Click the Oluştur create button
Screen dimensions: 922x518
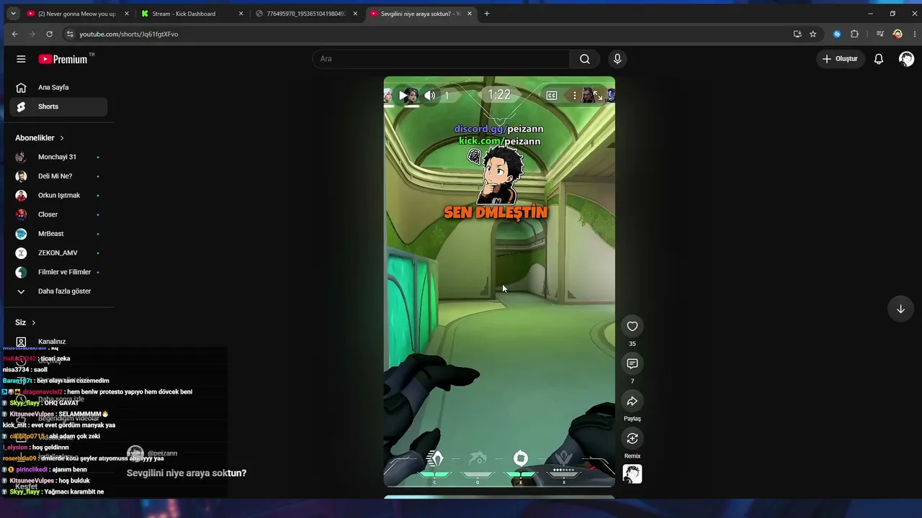click(x=840, y=59)
